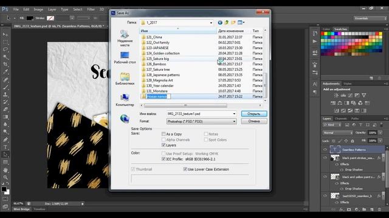This screenshot has width=389, height=218.
Task: Select the Lasso tool
Action: pos(5,49)
